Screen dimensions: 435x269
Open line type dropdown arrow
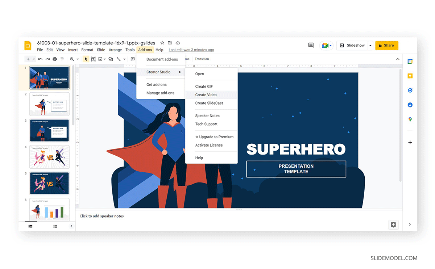(x=124, y=59)
